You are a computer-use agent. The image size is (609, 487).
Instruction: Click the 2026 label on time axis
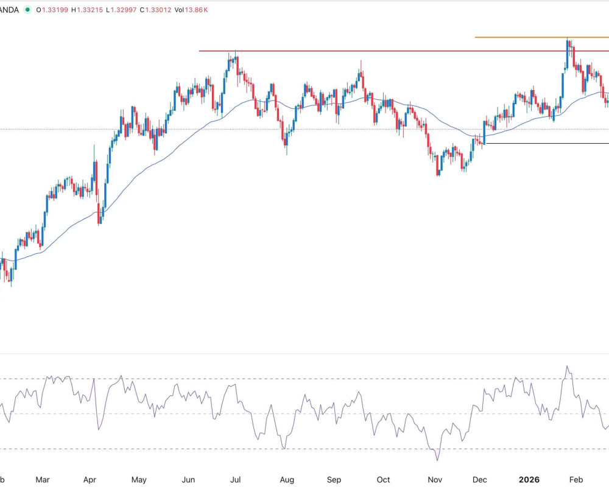[x=529, y=480]
